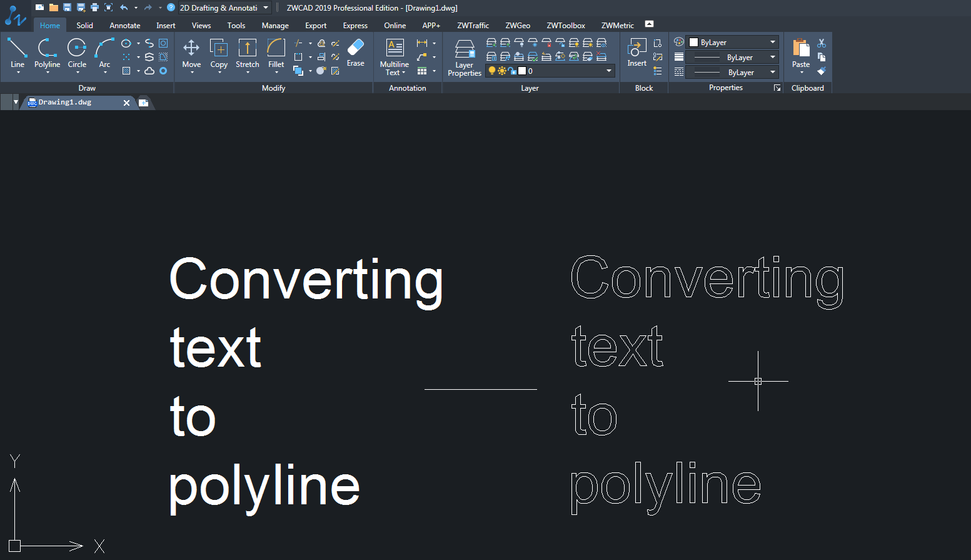Click the Linear Dimension icon in Annotation
Viewport: 971px width, 560px height.
click(422, 43)
